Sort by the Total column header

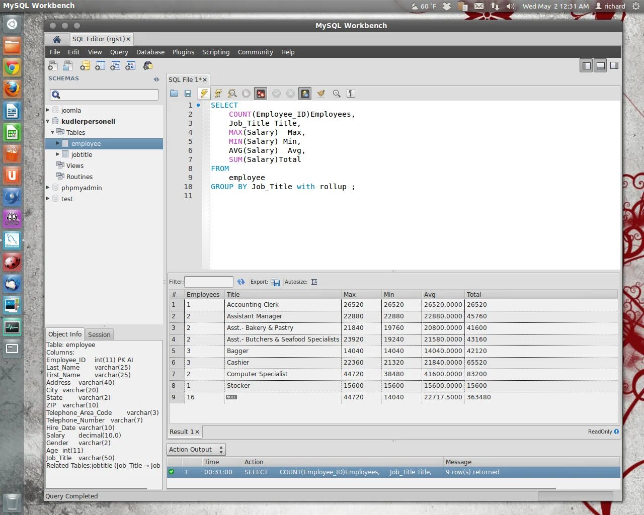(x=541, y=294)
